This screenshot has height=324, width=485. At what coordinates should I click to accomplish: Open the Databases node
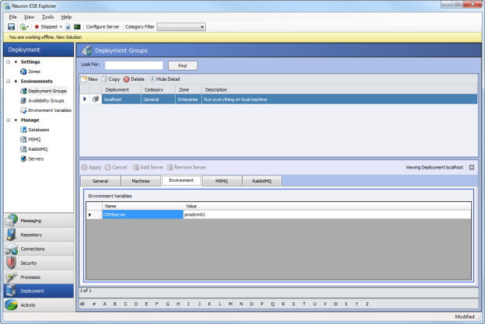[x=38, y=130]
